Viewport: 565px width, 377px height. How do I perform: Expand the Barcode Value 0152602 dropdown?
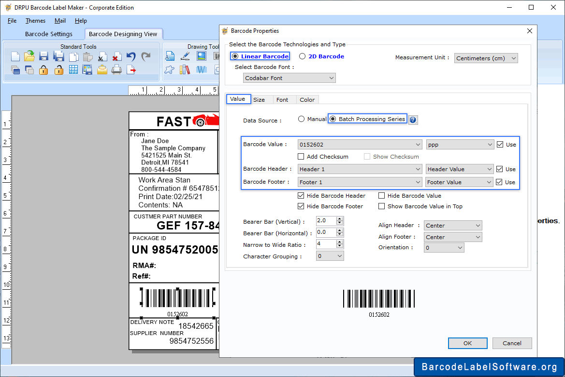[360, 145]
